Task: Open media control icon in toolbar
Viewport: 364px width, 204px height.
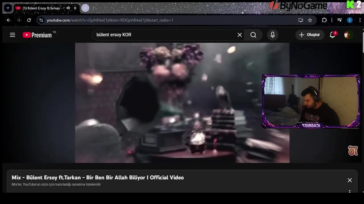Action: tap(340, 20)
